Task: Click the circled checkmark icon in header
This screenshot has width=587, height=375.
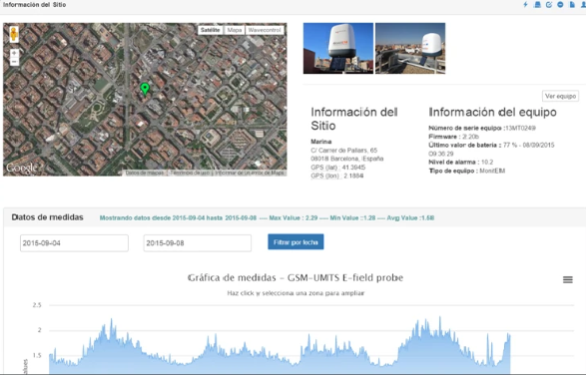Action: [x=549, y=4]
